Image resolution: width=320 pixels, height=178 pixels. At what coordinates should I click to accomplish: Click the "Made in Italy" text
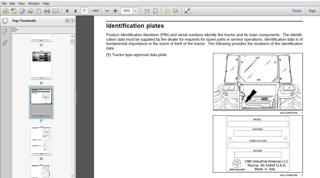265,169
